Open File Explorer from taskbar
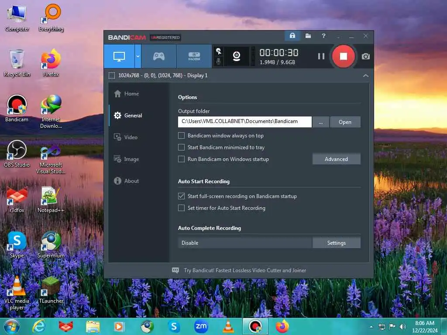447x335 pixels. [93, 326]
